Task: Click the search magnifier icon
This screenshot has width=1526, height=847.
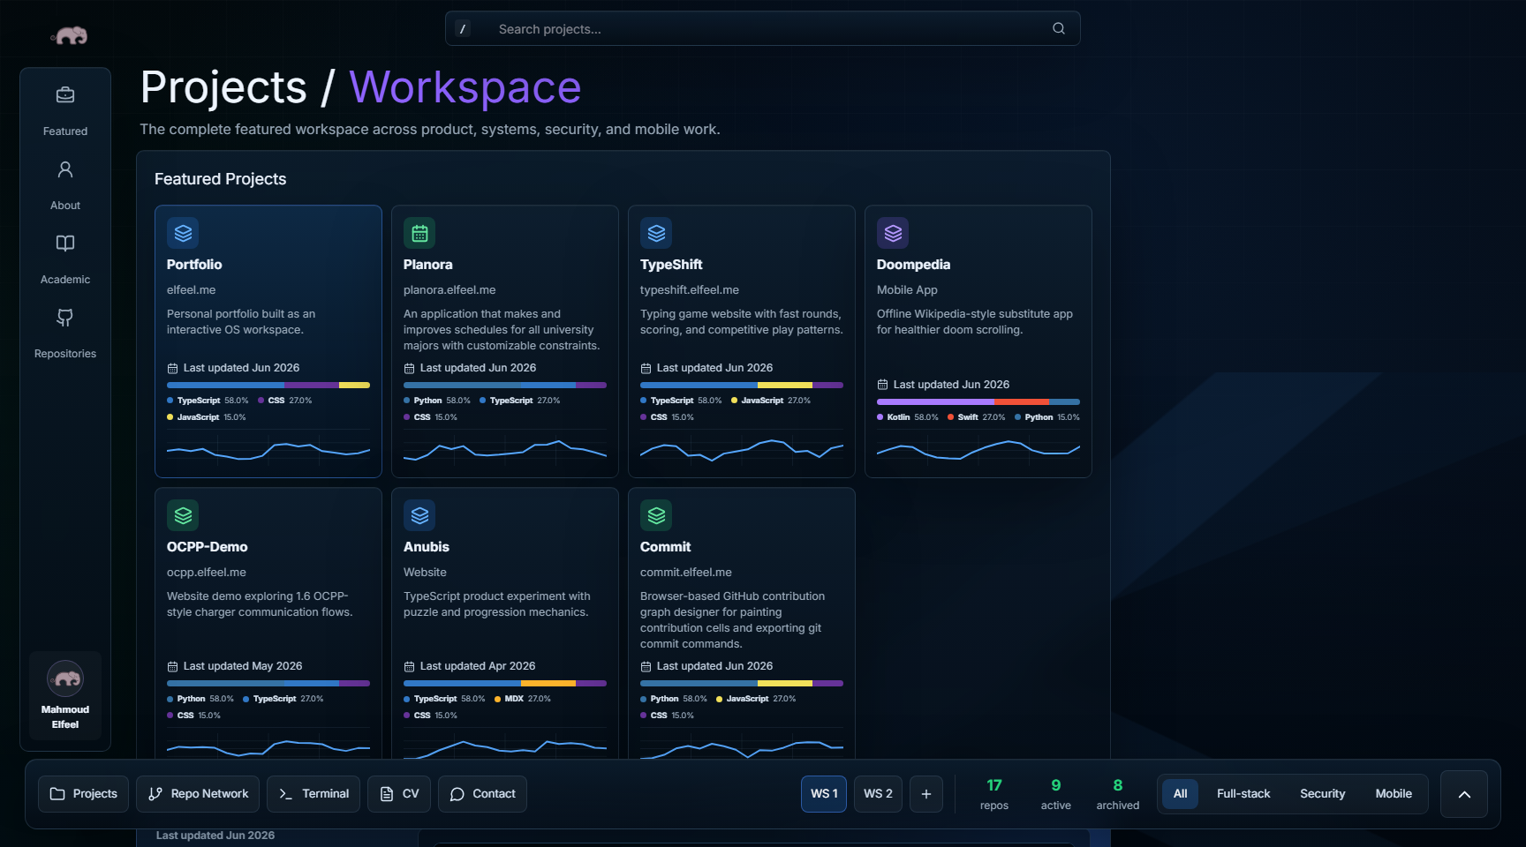Action: [x=1059, y=28]
